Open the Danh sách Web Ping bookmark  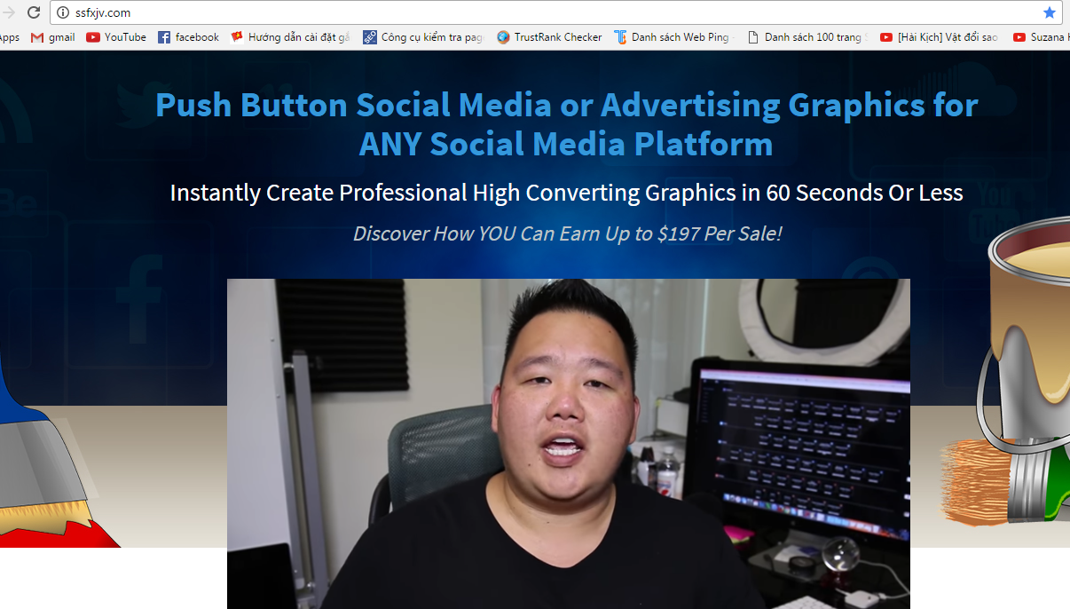click(673, 37)
